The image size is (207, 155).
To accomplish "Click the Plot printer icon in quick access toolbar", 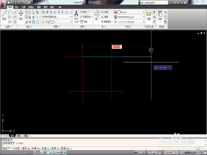I will click(29, 2).
